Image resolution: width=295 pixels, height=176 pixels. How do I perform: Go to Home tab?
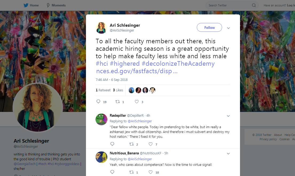(x=31, y=5)
